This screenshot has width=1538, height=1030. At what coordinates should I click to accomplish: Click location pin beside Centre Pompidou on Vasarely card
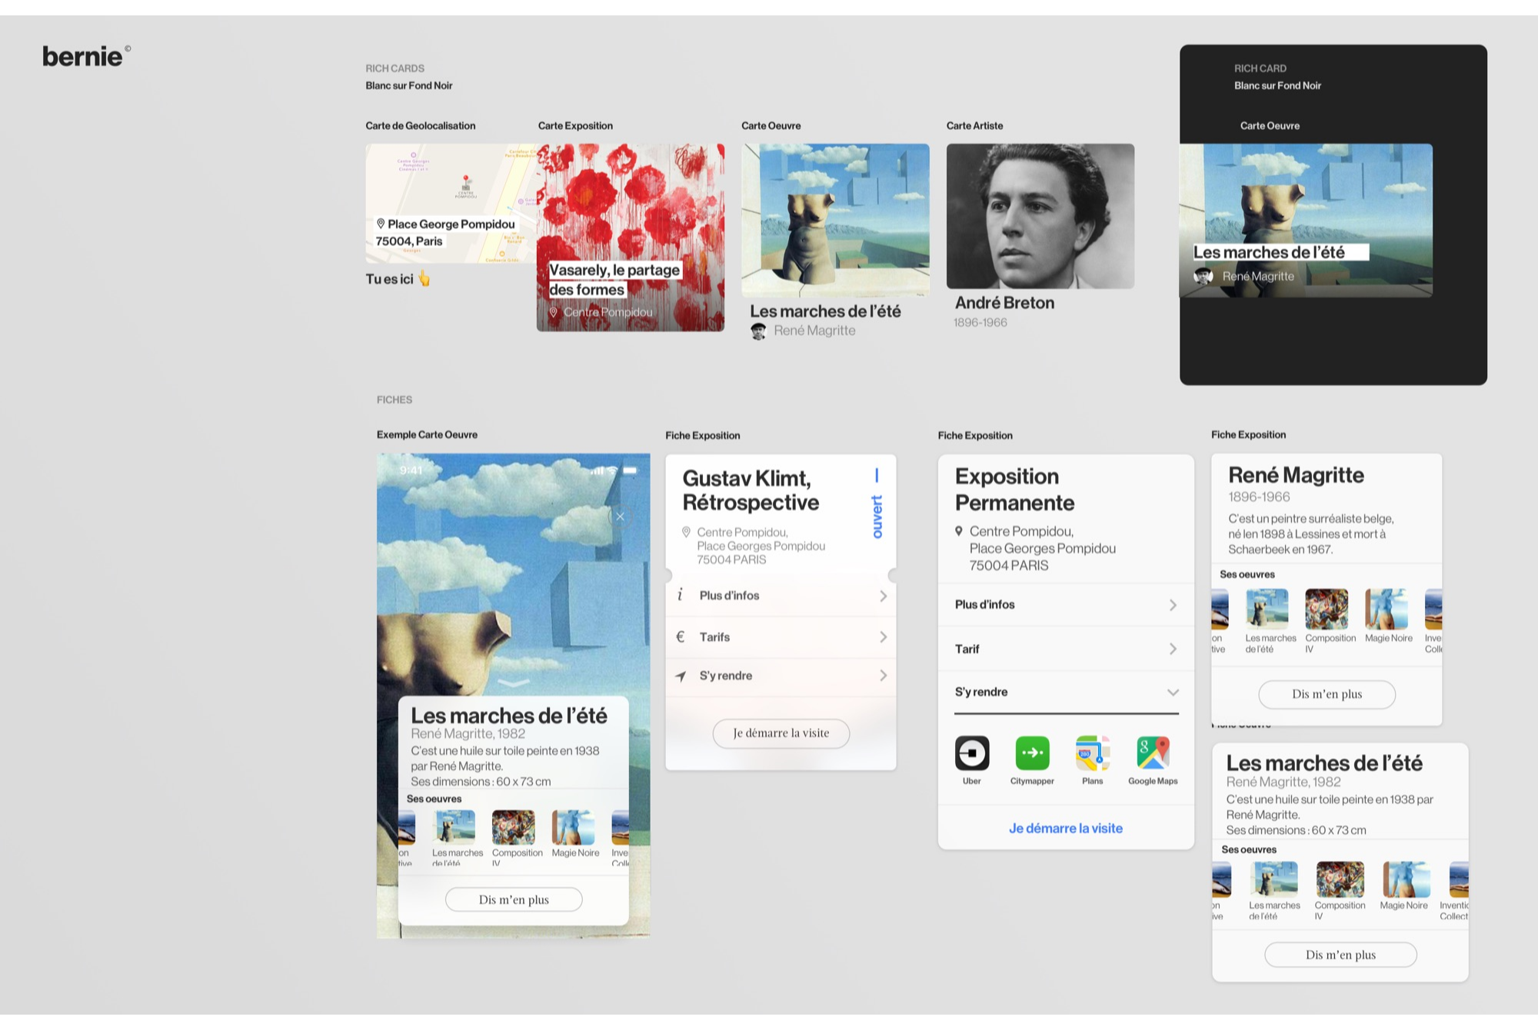tap(553, 312)
